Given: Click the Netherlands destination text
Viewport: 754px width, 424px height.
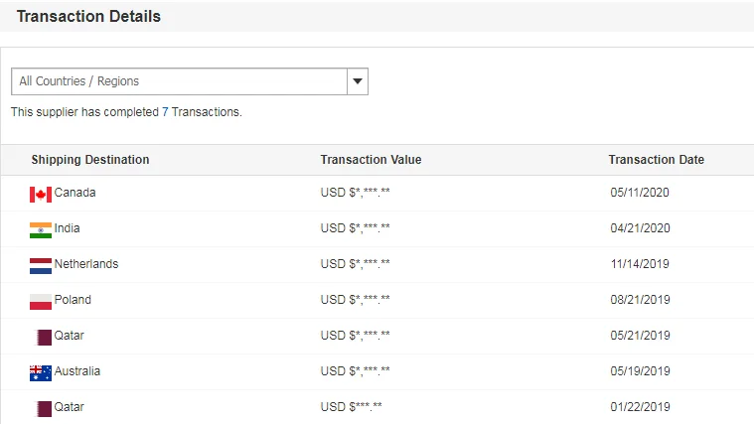Looking at the screenshot, I should [86, 264].
